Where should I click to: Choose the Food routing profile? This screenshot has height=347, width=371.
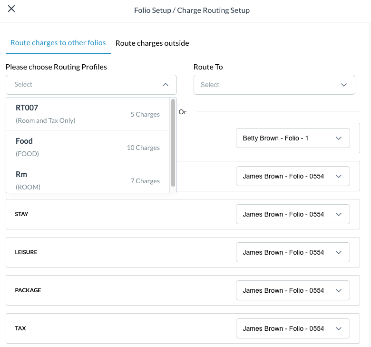(x=88, y=148)
